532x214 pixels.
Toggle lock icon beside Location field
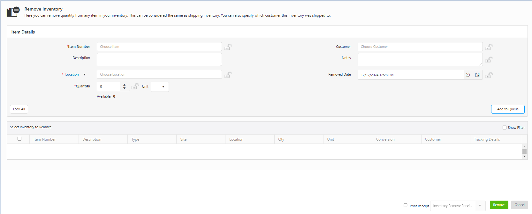pyautogui.click(x=228, y=75)
